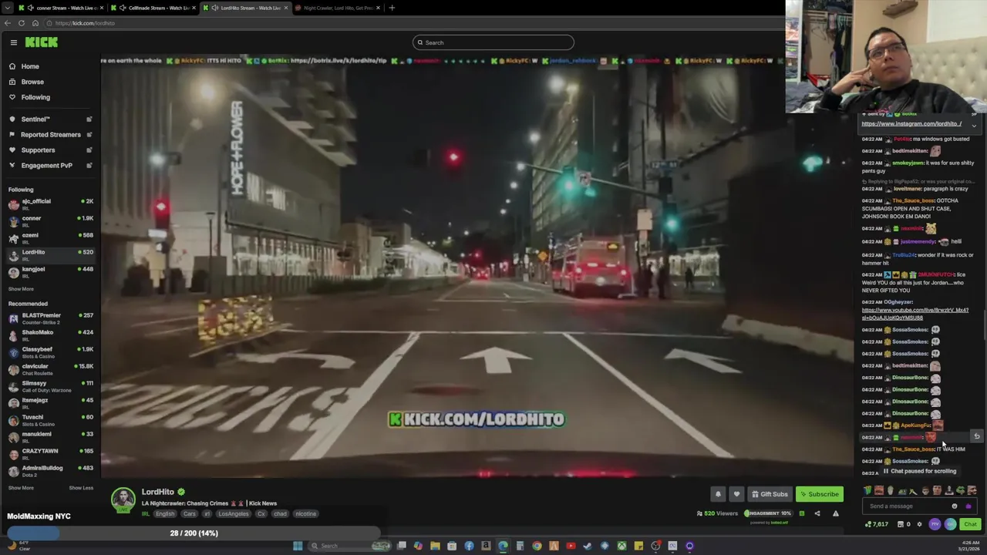
Task: Click the green Subscribe button
Action: click(819, 494)
